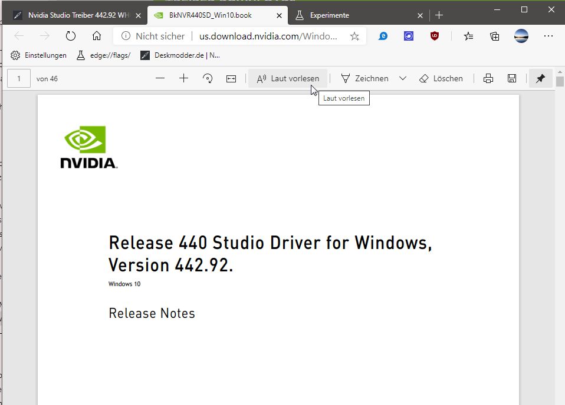Click the browser Back arrow
The height and width of the screenshot is (405, 565).
19,36
